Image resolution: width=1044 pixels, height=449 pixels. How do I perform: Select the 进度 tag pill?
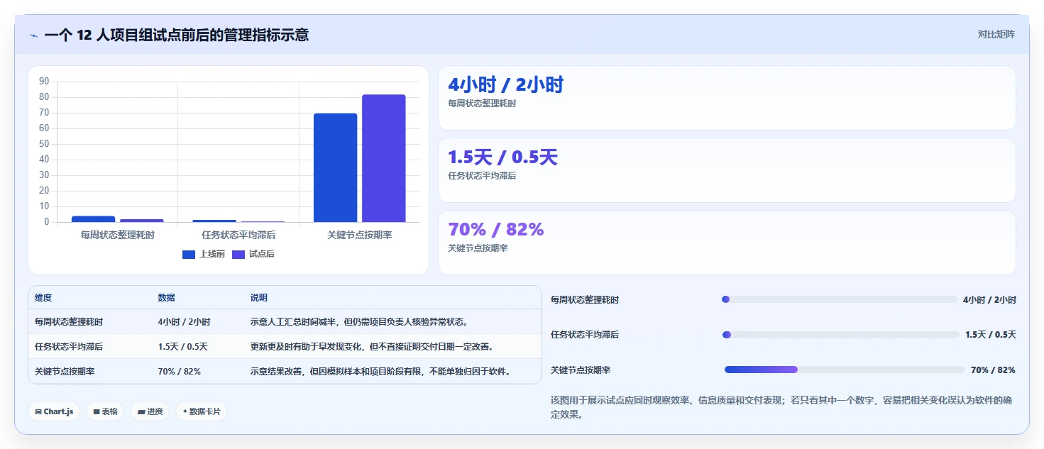[x=150, y=411]
